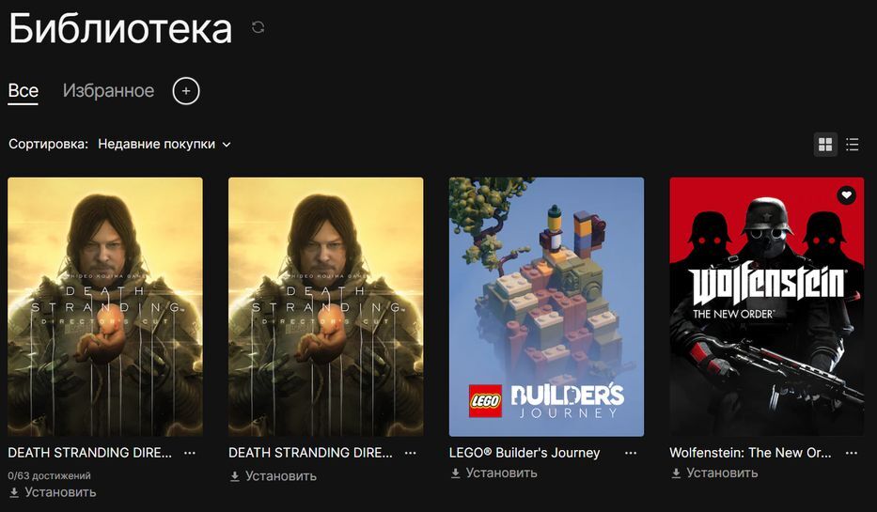Screen dimensions: 877x512
Task: Click 0/63 достижений achievements text
Action: pos(49,475)
